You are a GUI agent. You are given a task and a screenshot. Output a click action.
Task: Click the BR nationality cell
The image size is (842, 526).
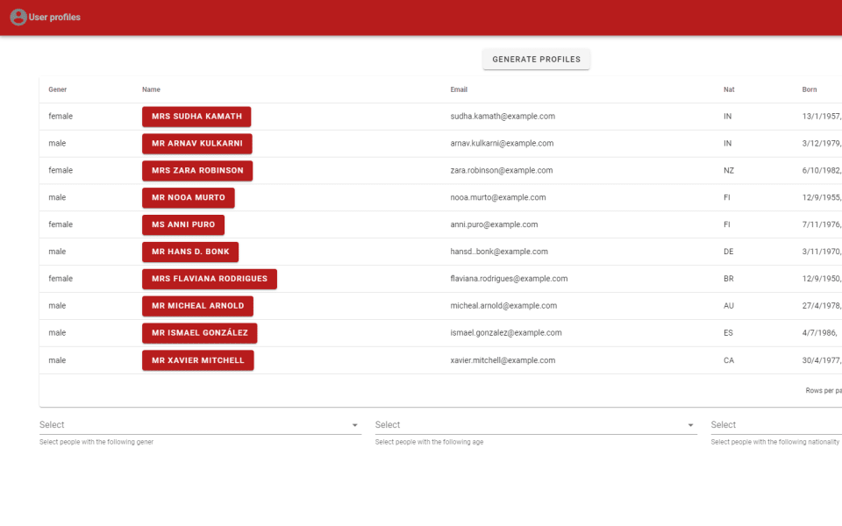tap(728, 279)
